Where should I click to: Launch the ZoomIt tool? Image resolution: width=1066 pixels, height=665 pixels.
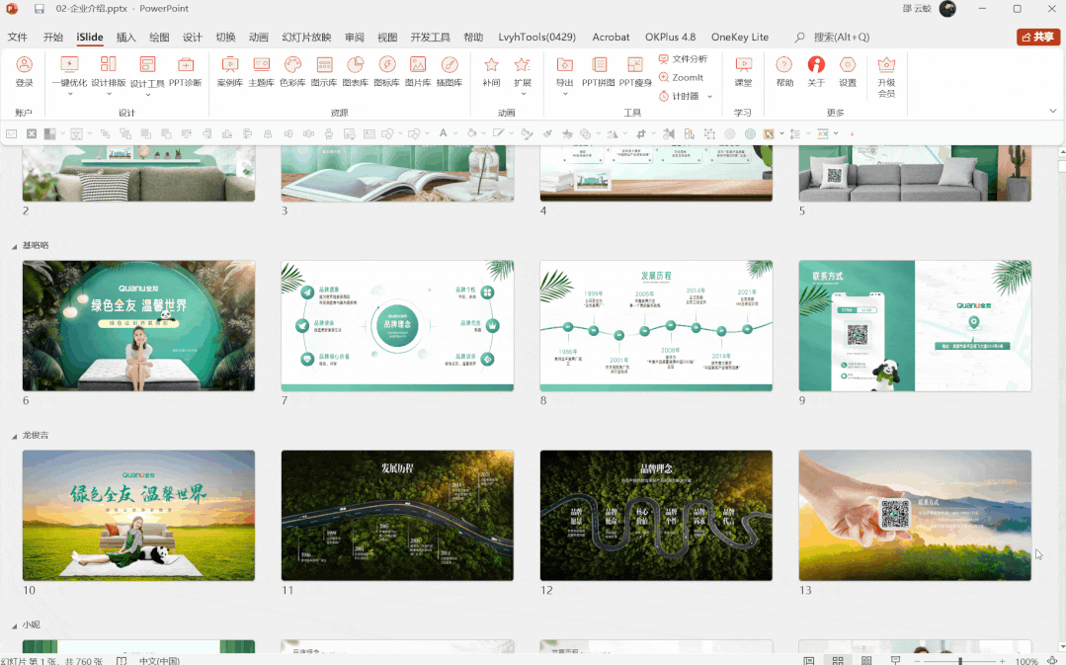coord(681,77)
